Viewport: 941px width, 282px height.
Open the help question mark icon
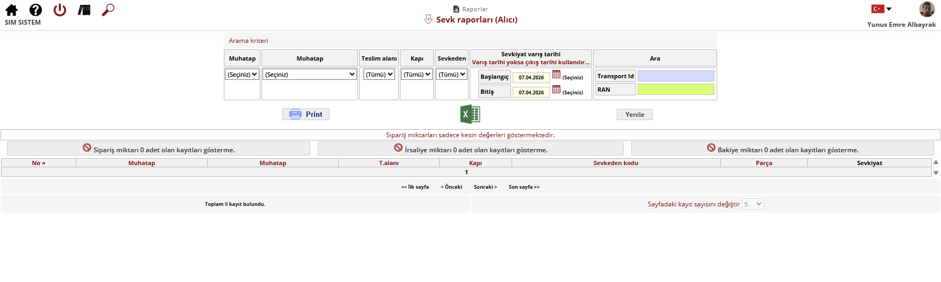tap(35, 10)
